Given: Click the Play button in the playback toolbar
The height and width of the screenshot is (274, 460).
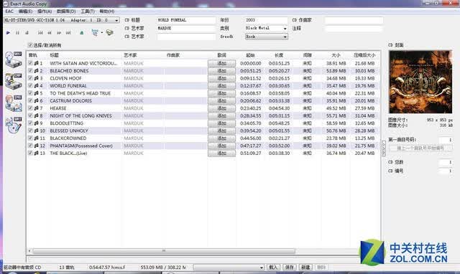Looking at the screenshot, I should point(8,33).
